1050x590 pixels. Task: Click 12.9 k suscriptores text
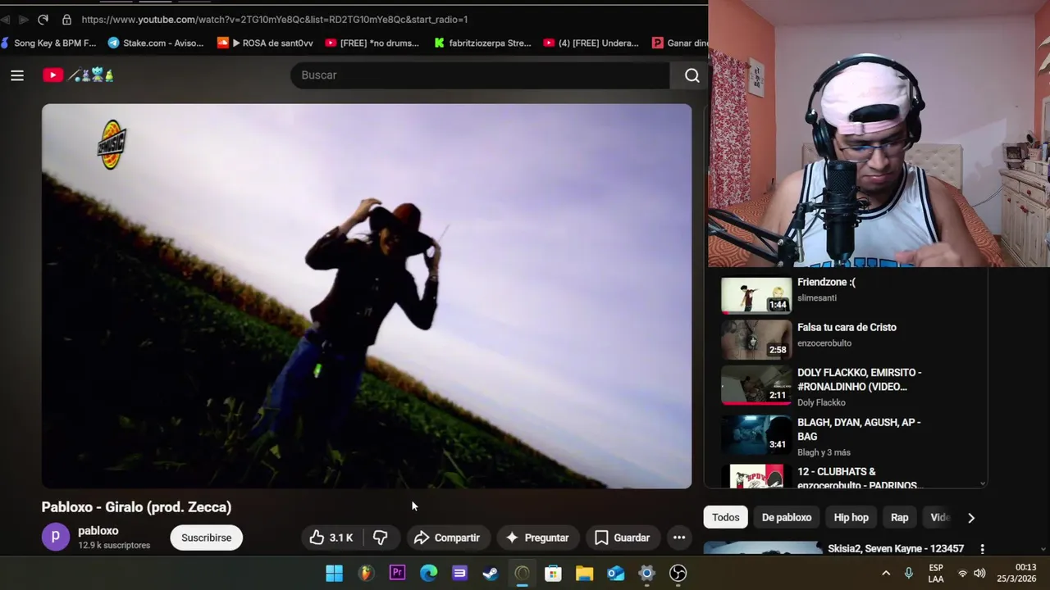pos(114,546)
